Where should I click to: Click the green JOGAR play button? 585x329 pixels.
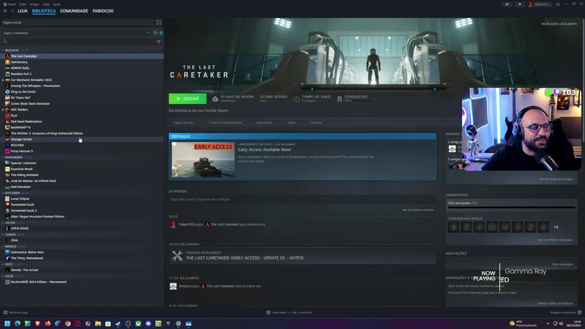click(x=187, y=99)
